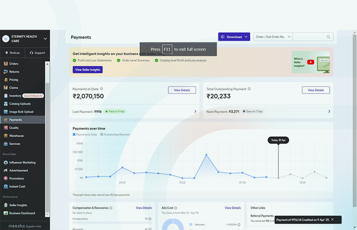Viewport: 357px width, 230px height.
Task: Open Support via headset icon
Action: click(x=32, y=53)
